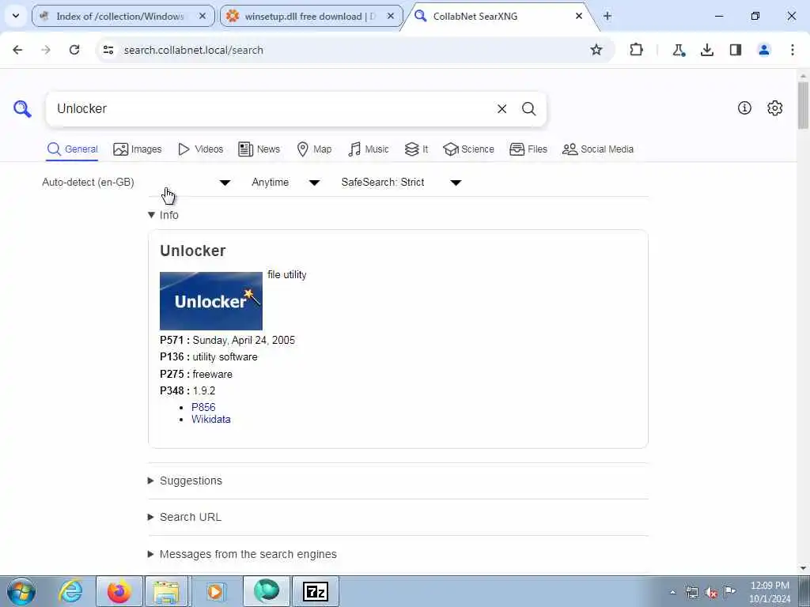Open the network tray icon
The width and height of the screenshot is (810, 607).
[691, 593]
